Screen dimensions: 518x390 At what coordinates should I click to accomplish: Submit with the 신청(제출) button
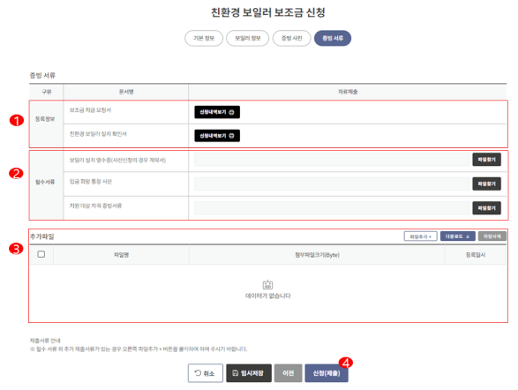327,373
